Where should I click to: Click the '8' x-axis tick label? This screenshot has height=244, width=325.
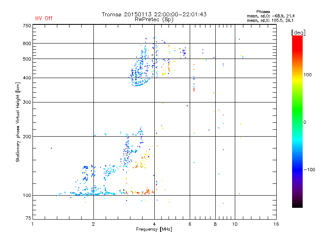[x=215, y=224]
